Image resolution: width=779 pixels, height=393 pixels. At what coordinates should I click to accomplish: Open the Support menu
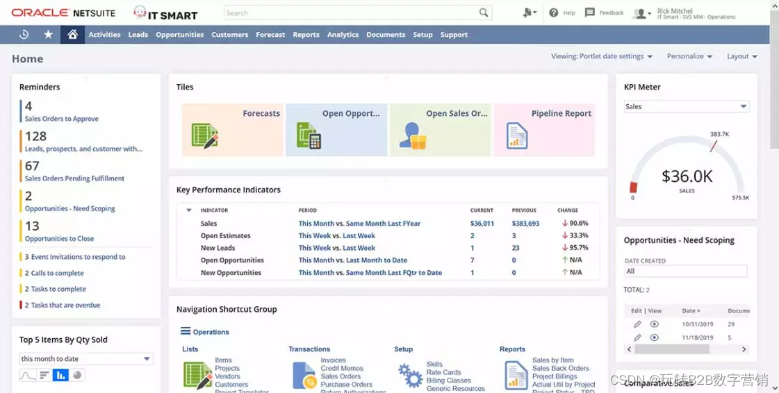(x=454, y=35)
